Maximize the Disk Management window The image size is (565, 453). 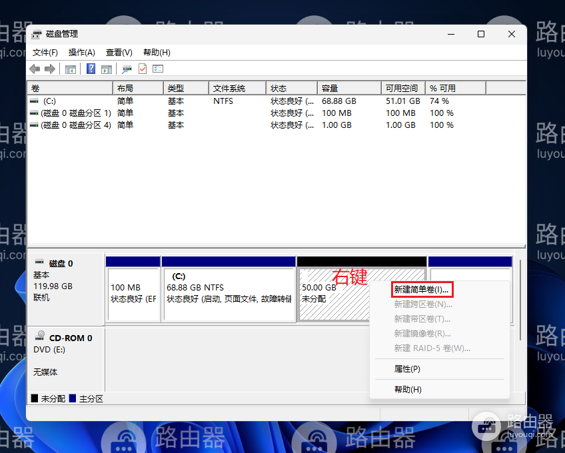[x=481, y=34]
